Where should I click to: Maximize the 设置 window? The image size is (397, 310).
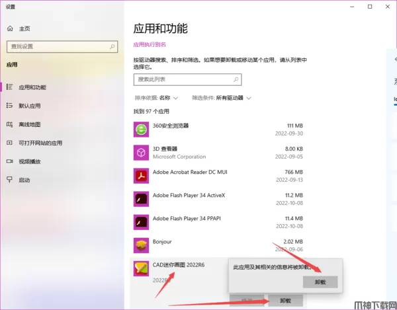point(370,7)
